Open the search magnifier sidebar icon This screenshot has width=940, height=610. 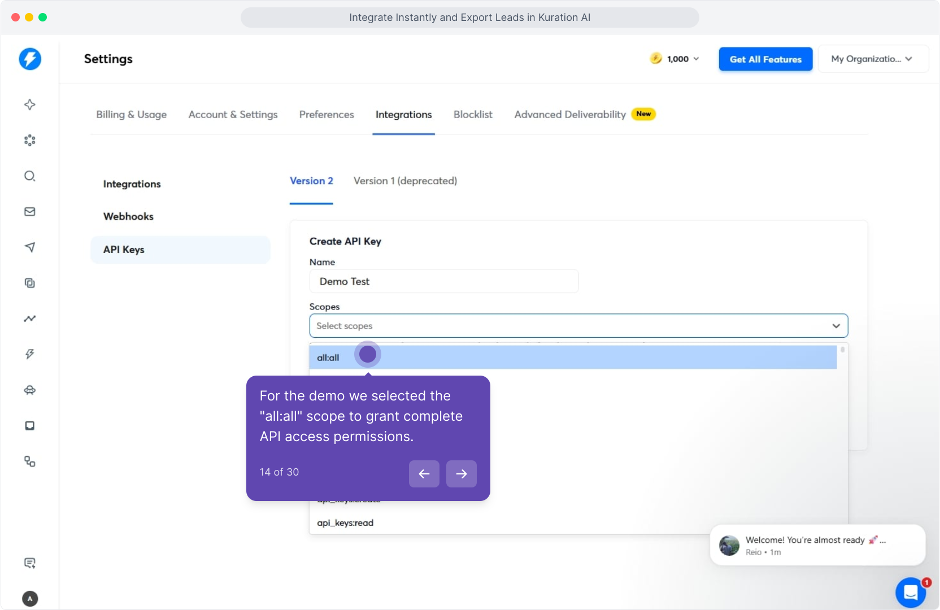[30, 176]
